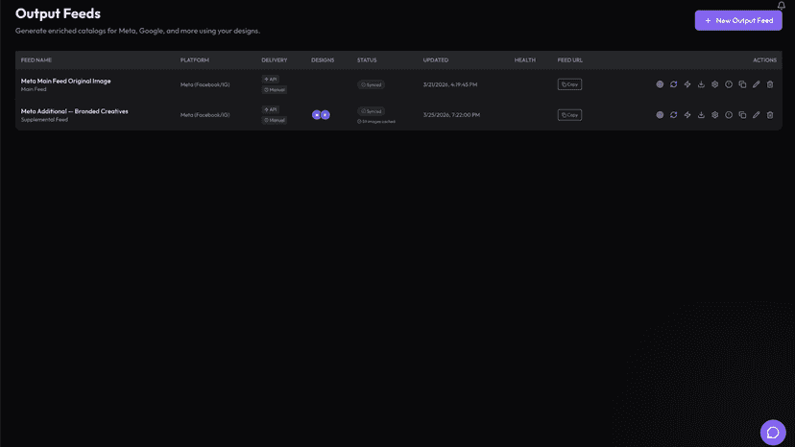Click the New Output Feed button
This screenshot has width=795, height=447.
[x=738, y=21]
